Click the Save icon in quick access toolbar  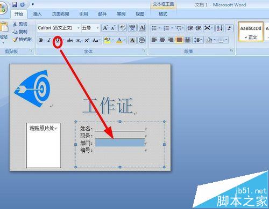[15, 4]
